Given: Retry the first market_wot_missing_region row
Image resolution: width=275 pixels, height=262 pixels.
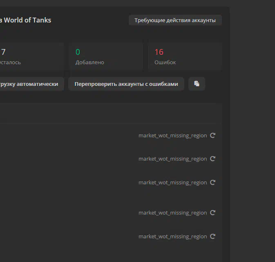Looking at the screenshot, I should [212, 135].
